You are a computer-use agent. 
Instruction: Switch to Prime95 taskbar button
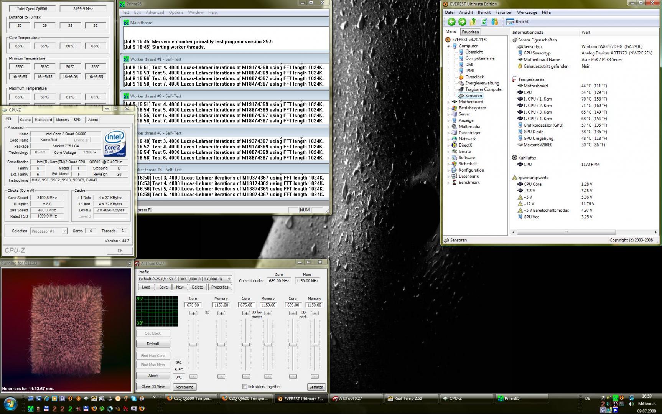pos(522,398)
